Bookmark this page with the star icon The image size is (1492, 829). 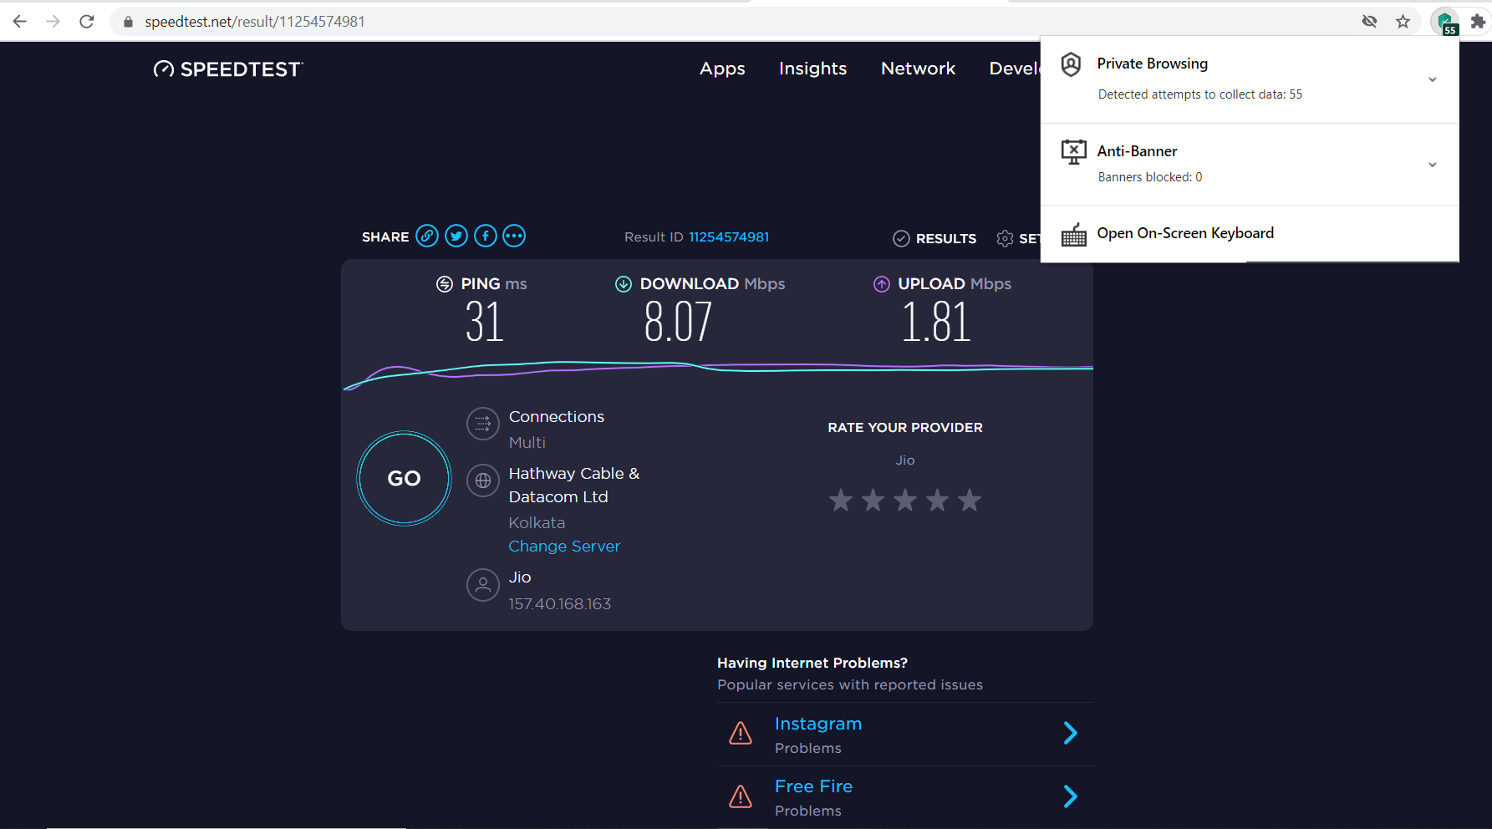[1403, 22]
